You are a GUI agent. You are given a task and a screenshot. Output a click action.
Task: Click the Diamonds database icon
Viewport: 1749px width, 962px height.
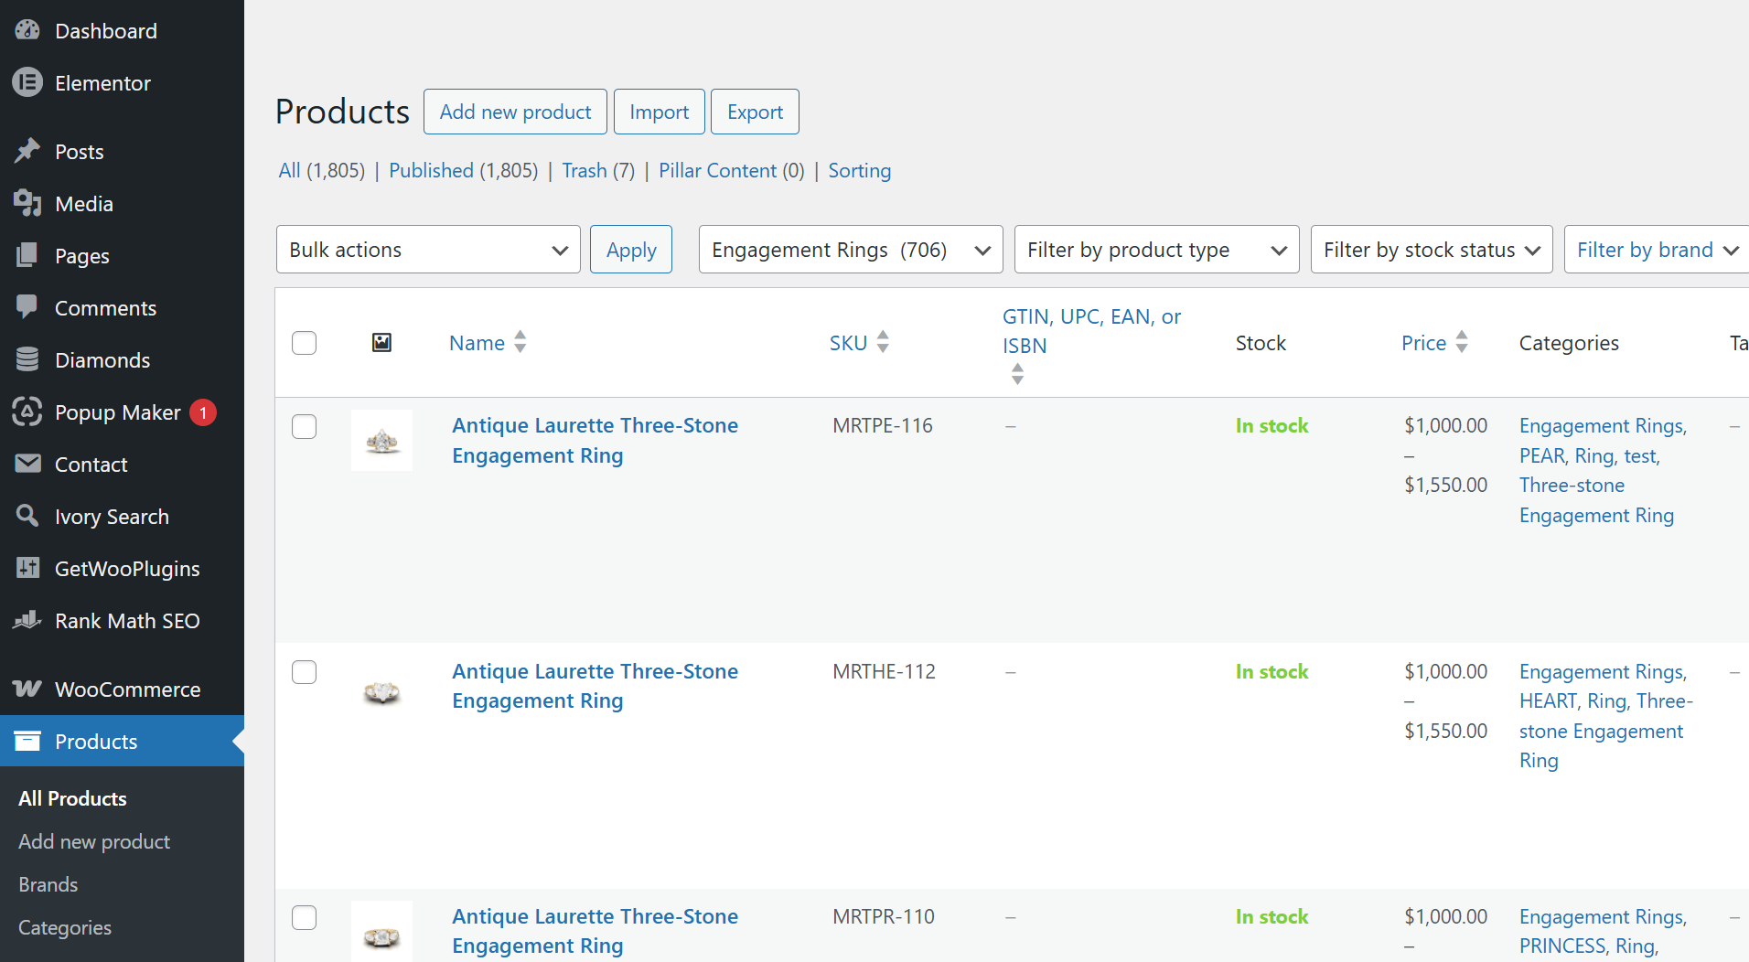pyautogui.click(x=27, y=360)
